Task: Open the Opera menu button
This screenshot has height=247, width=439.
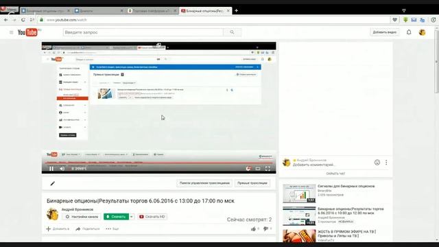Action: pyautogui.click(x=9, y=9)
